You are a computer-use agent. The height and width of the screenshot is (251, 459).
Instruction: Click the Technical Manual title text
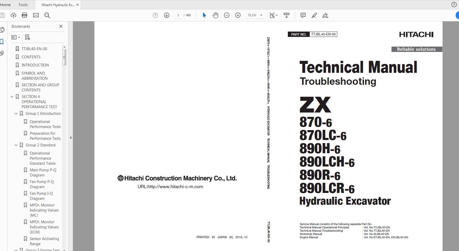click(x=358, y=67)
